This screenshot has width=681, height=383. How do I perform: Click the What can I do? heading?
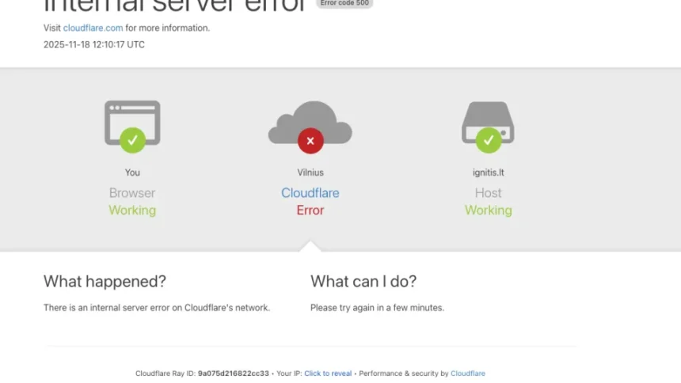(363, 281)
